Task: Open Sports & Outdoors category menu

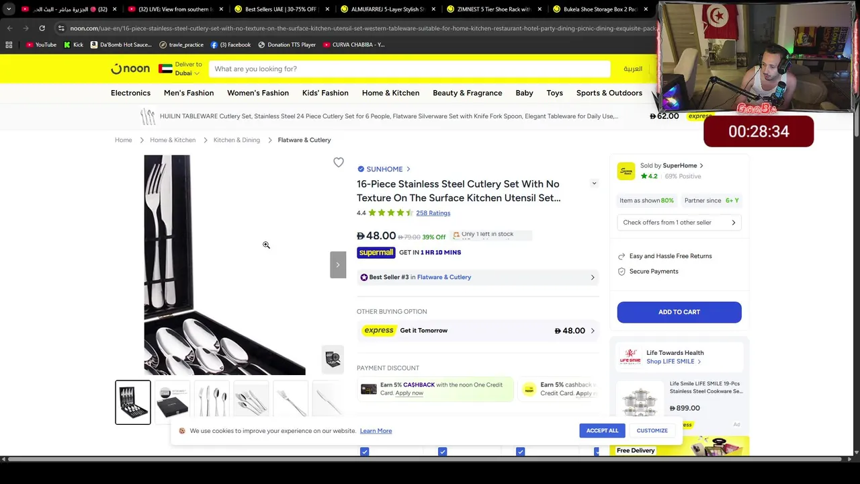Action: pos(609,93)
